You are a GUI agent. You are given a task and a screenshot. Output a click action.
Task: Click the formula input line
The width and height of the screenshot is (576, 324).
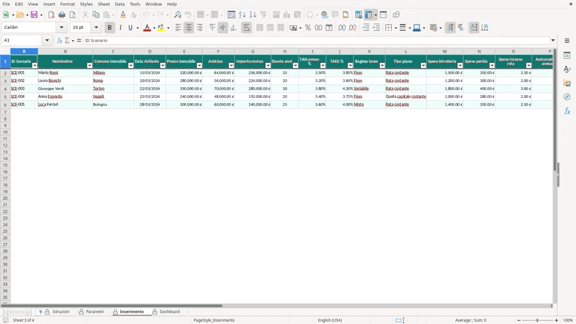pyautogui.click(x=316, y=40)
